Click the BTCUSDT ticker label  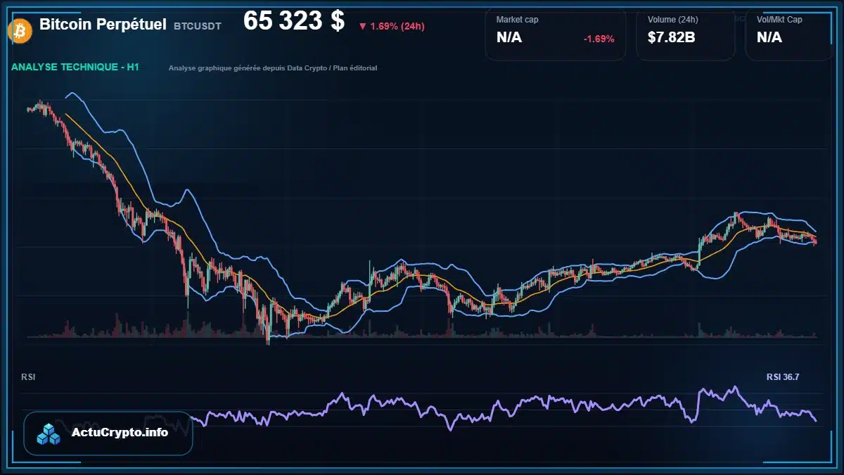pos(198,26)
